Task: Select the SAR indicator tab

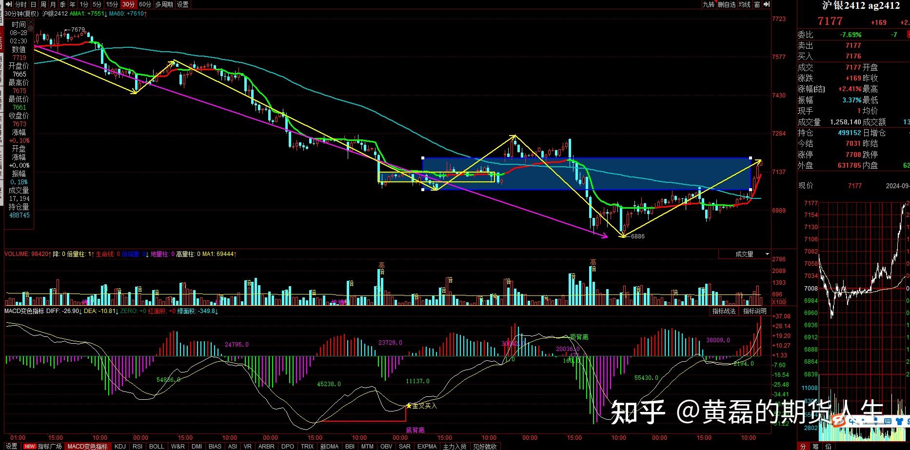Action: tap(405, 446)
